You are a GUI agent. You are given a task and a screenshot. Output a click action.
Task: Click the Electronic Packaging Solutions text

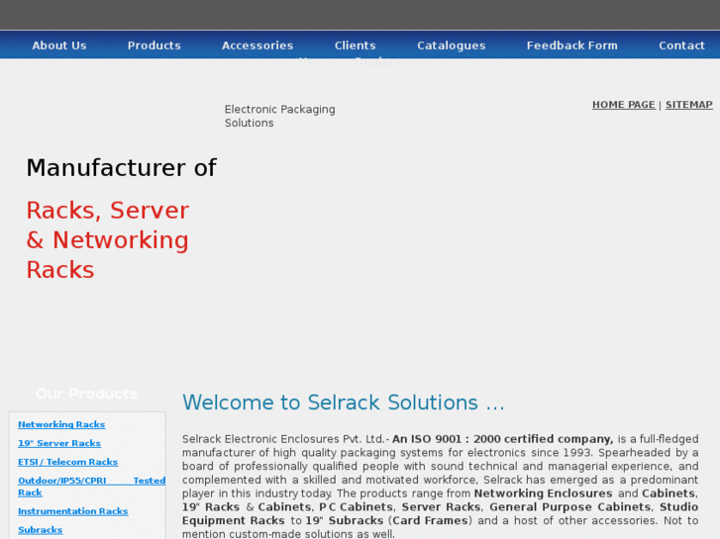pyautogui.click(x=279, y=116)
